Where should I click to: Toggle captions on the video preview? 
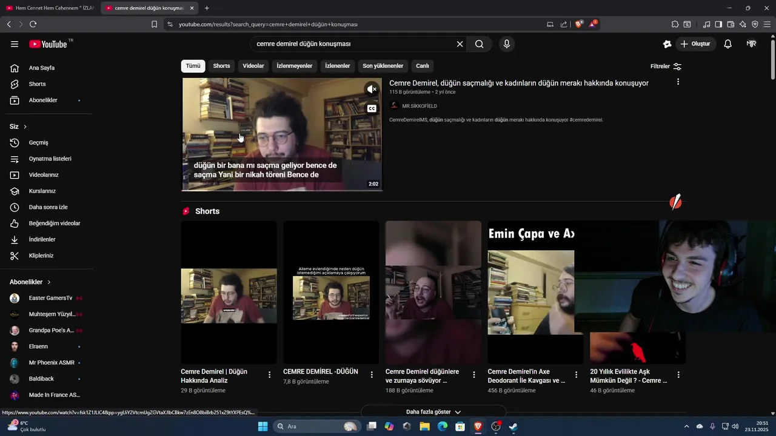(372, 108)
